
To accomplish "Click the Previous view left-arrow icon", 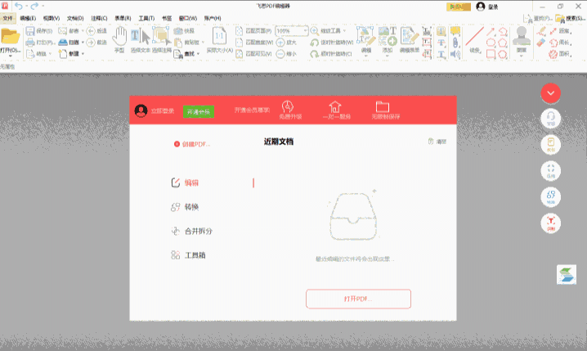I will coord(91,31).
